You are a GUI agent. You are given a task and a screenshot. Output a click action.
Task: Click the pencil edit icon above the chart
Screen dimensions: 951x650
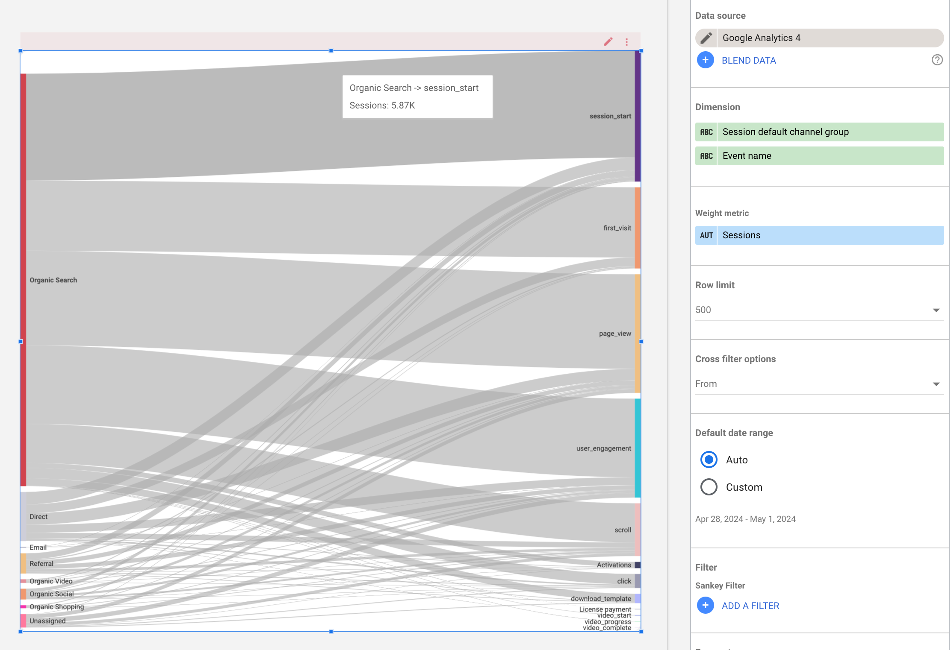[x=608, y=42]
